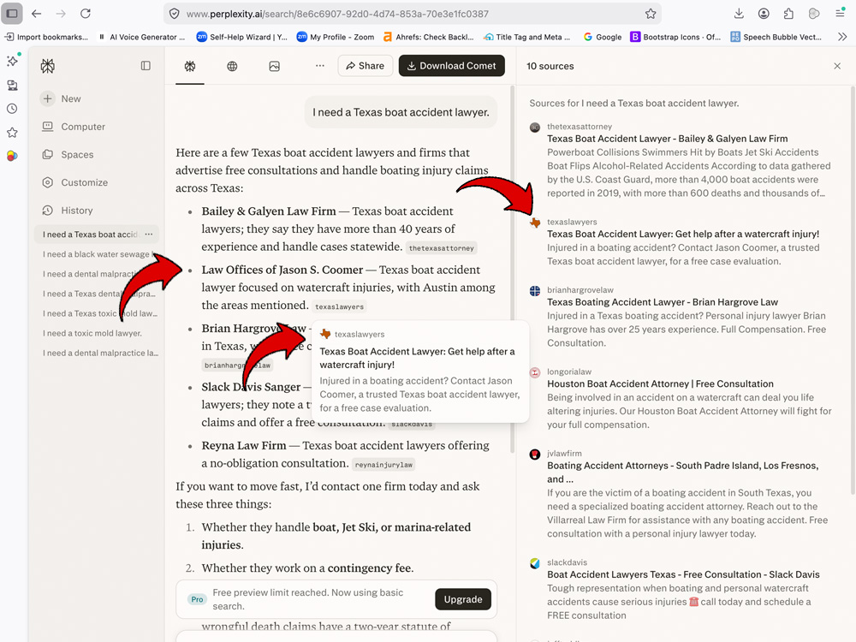Collapse the Perplexity sidebar panel
Image resolution: width=856 pixels, height=642 pixels.
pos(146,66)
